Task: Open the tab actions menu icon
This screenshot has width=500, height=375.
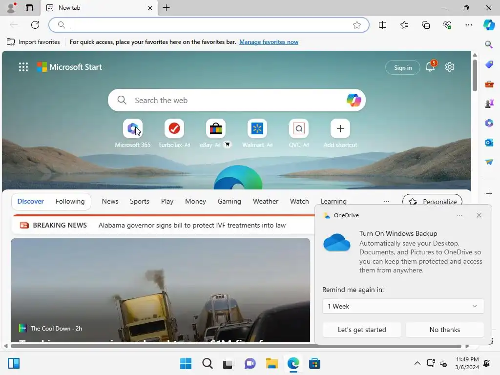Action: click(x=29, y=8)
